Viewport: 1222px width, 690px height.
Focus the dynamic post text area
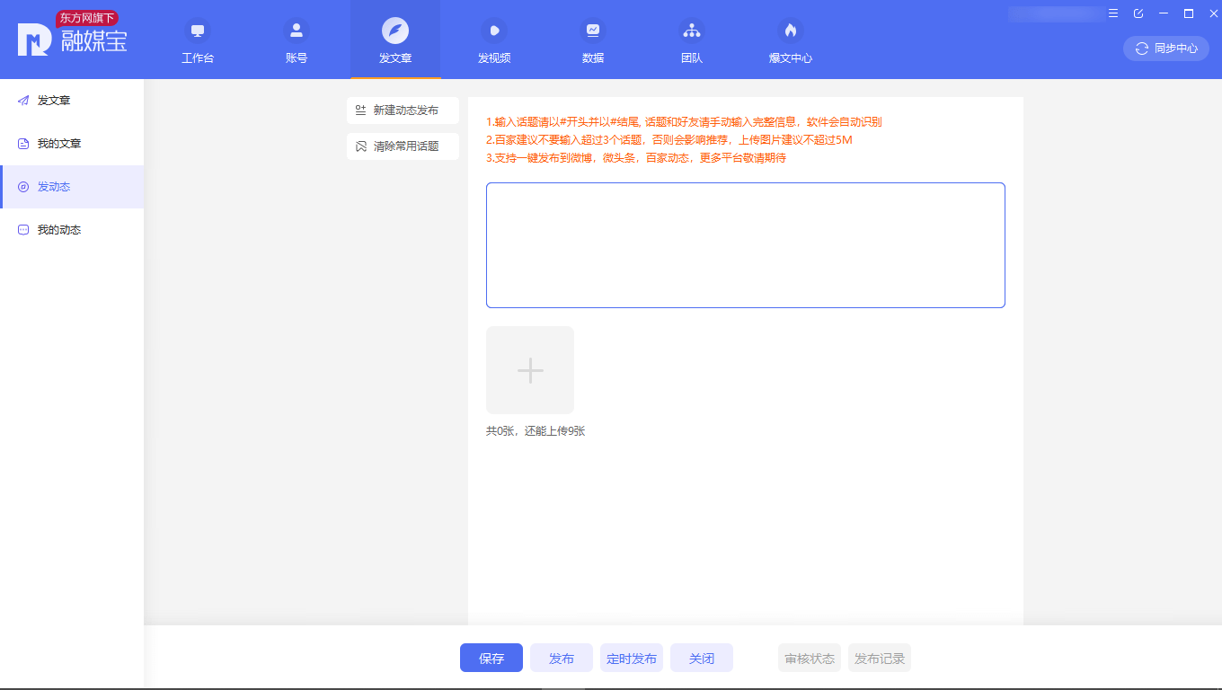click(746, 245)
